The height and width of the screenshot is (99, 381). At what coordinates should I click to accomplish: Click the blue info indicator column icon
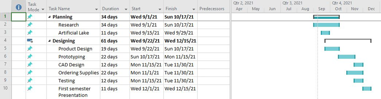[19, 7]
